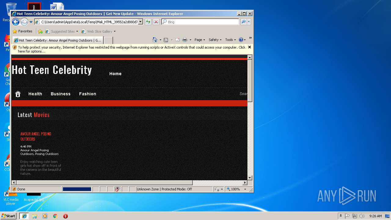Print the page with printer icon
The image size is (391, 220).
[x=185, y=40]
